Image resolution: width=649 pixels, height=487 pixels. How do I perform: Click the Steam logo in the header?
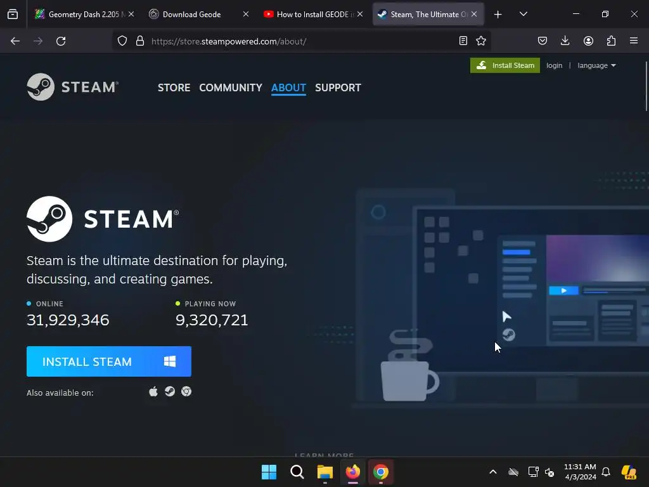click(73, 87)
